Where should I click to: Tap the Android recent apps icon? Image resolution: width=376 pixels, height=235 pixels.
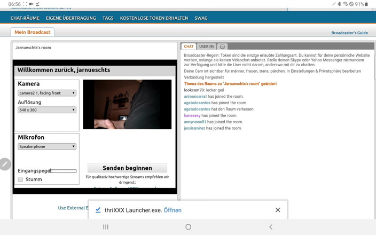tap(106, 227)
